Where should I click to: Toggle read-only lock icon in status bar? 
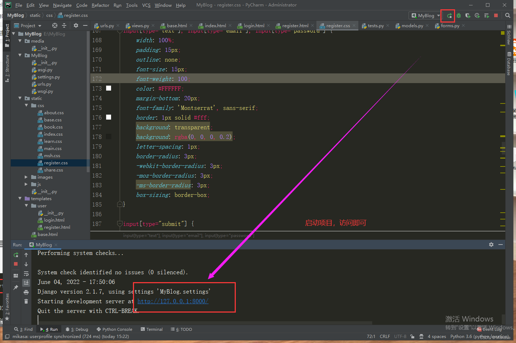[412, 336]
